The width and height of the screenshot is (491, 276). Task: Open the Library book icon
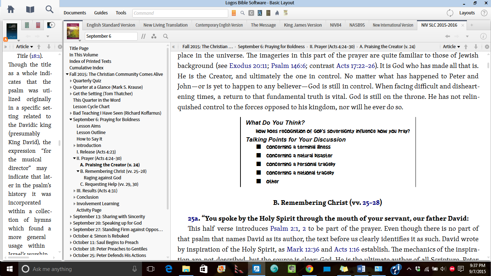(30, 9)
